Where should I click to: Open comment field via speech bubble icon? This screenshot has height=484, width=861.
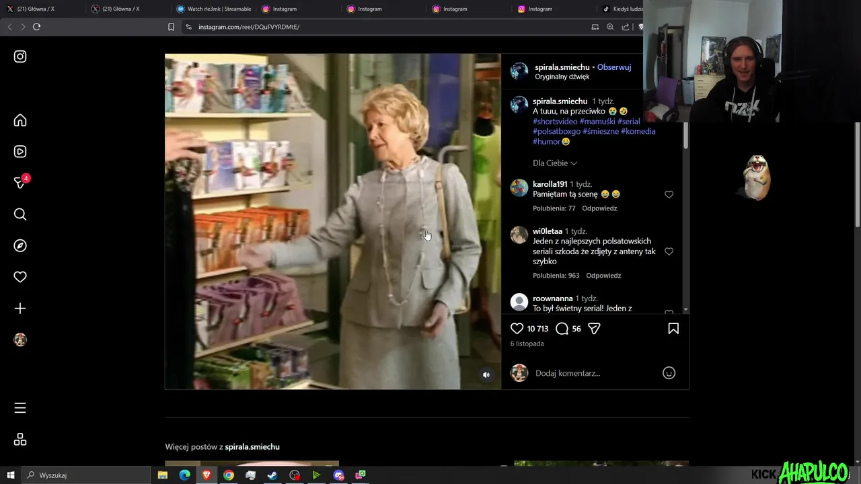point(562,329)
